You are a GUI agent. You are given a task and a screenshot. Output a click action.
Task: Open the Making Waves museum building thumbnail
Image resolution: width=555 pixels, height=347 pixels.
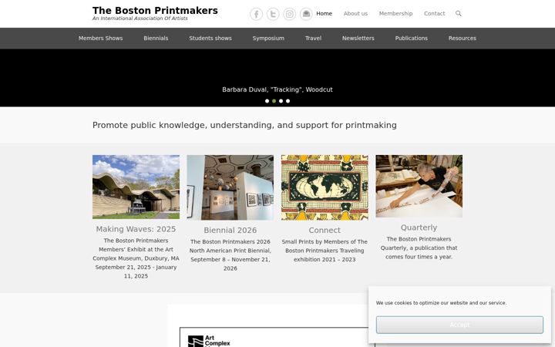coord(136,187)
